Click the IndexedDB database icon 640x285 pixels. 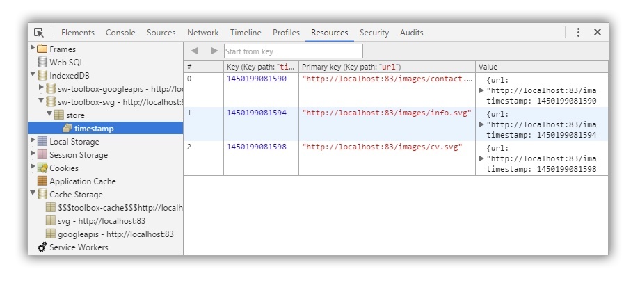(42, 76)
